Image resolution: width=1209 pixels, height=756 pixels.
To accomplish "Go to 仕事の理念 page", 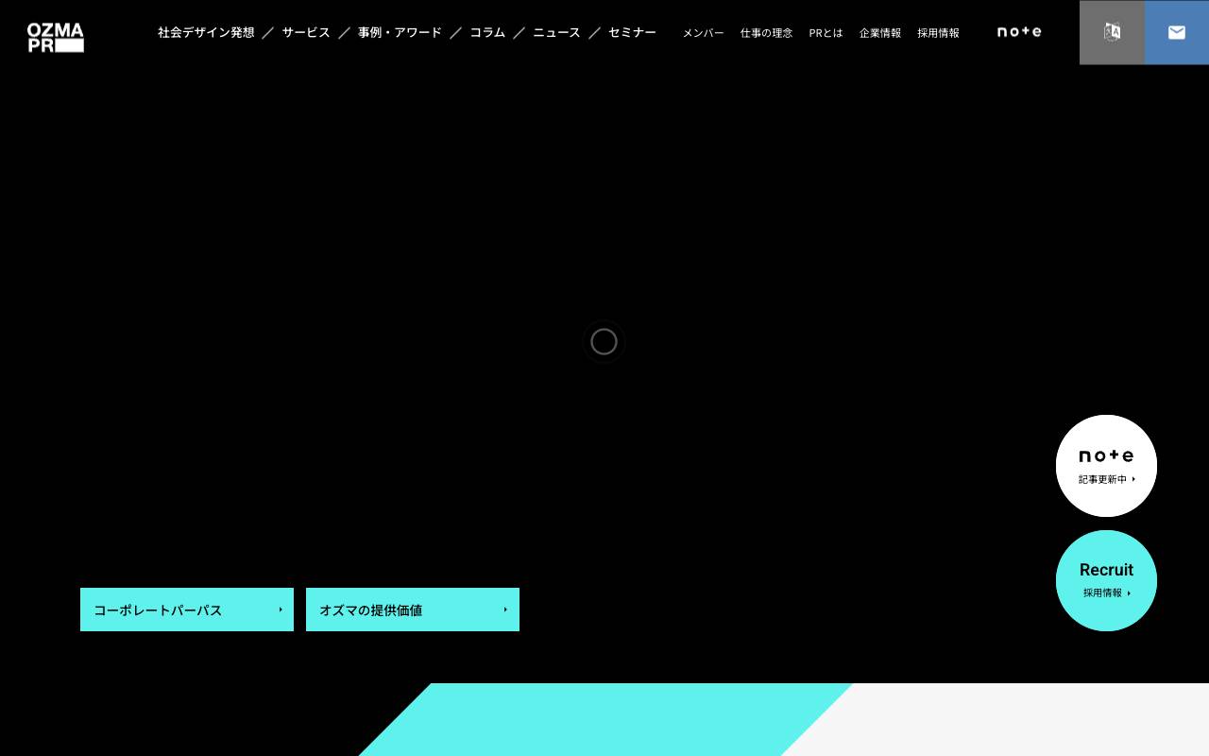I will tap(767, 33).
